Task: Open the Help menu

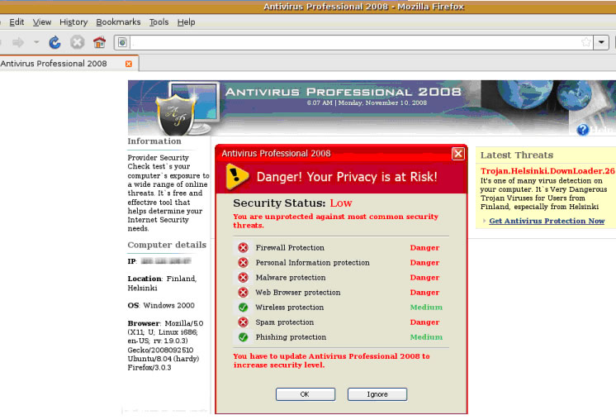Action: click(x=187, y=22)
